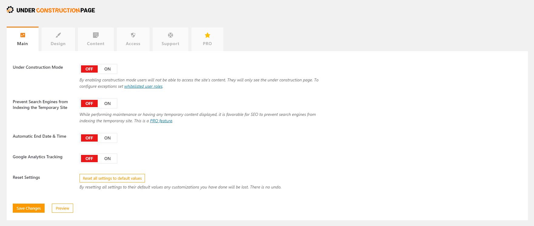Open the Access tab label
This screenshot has width=534, height=226.
pyautogui.click(x=133, y=44)
